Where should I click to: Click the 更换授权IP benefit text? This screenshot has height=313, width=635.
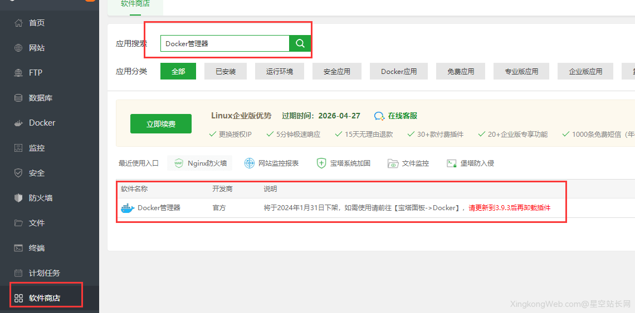point(235,134)
